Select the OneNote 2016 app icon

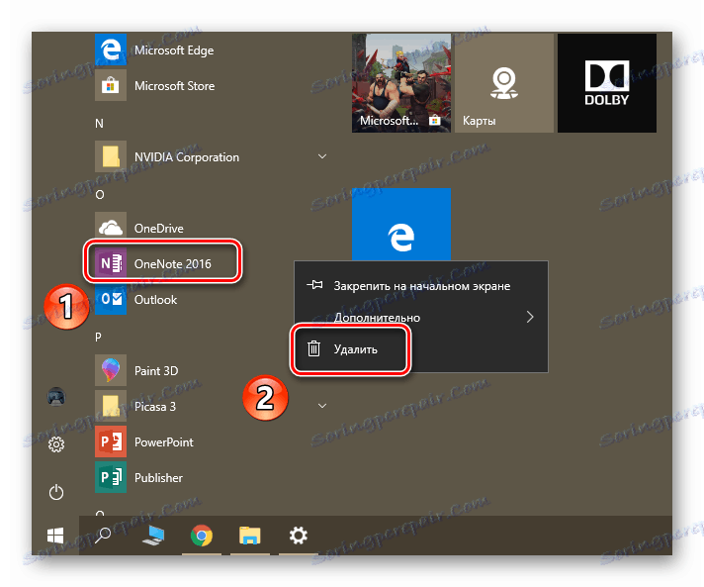click(111, 263)
